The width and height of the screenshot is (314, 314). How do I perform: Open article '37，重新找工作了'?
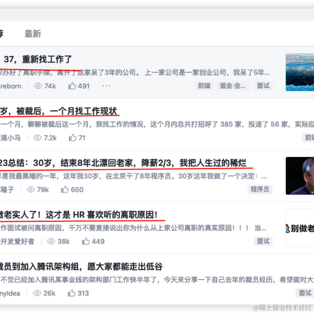pos(38,59)
